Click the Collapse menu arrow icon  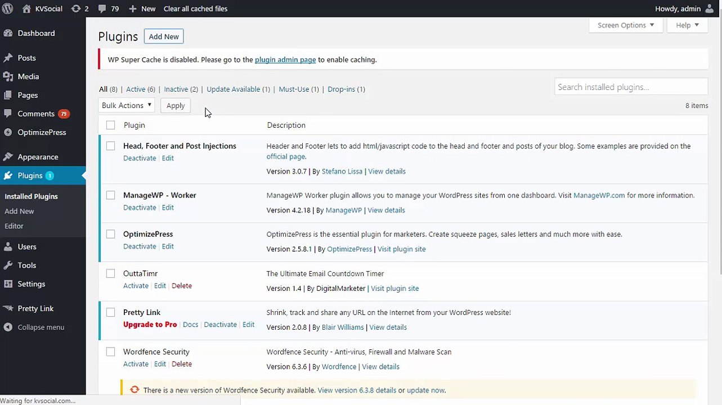[8, 327]
